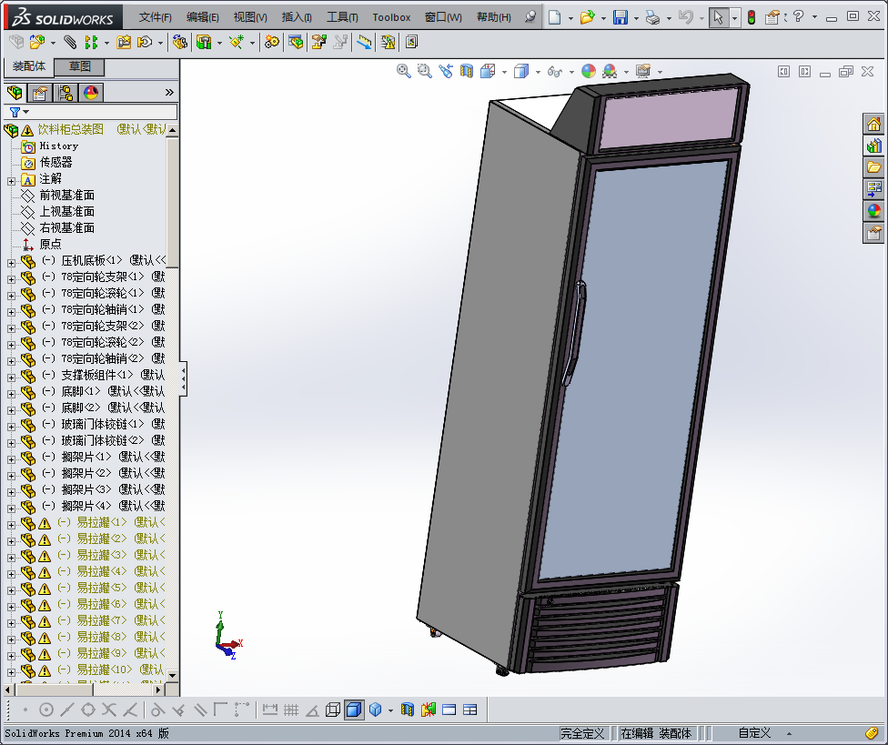Click the 自定义 status bar button
888x745 pixels.
(x=754, y=734)
